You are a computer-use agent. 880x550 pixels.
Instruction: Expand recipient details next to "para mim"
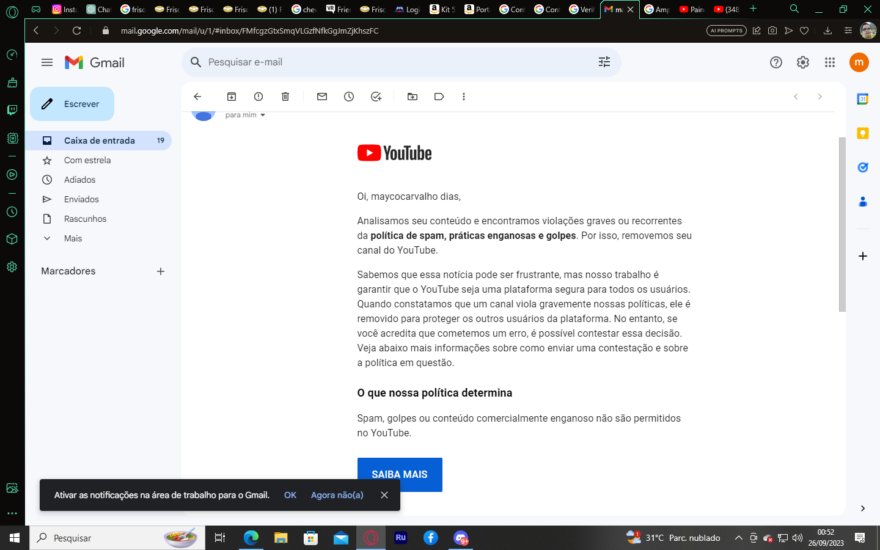coord(263,115)
